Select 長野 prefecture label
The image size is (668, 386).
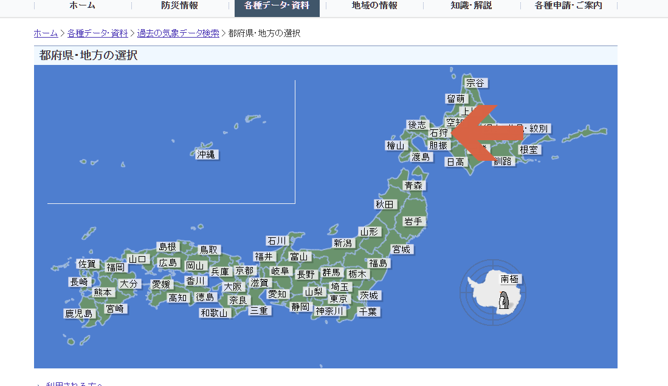tap(306, 275)
